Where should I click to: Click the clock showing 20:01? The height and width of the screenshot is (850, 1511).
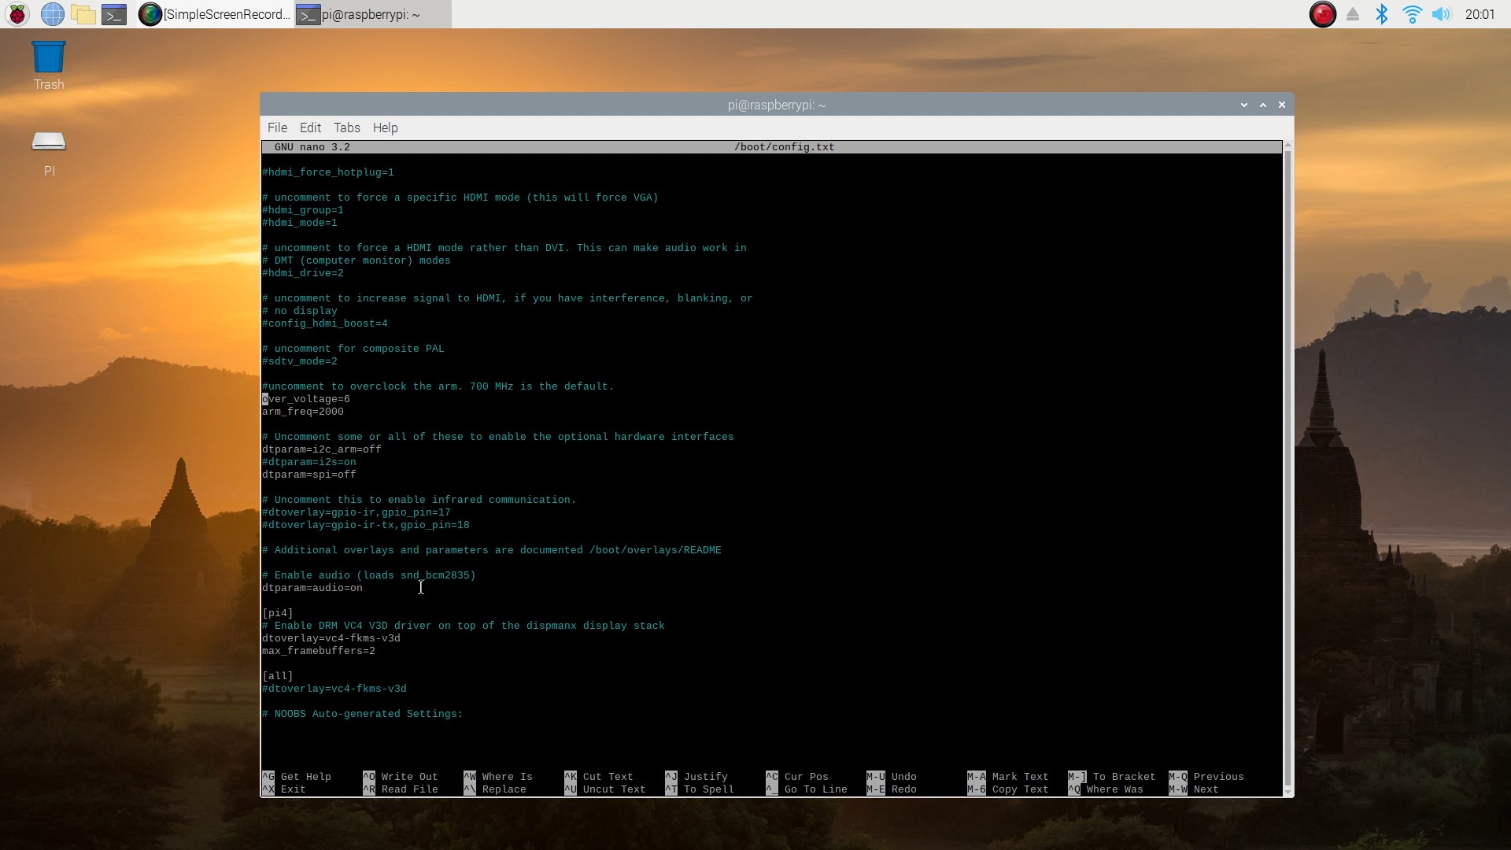(1480, 14)
